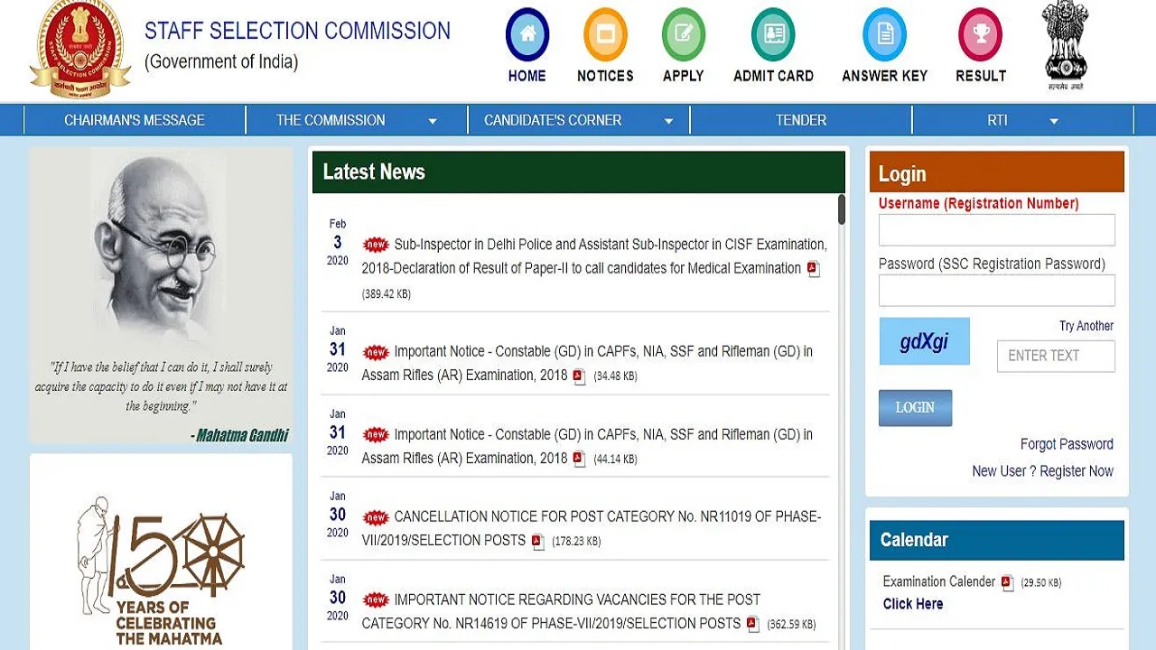Click the LOGIN button

pos(915,408)
